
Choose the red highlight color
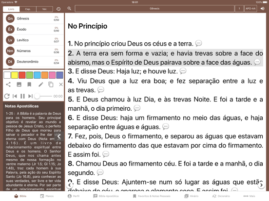(22, 75)
